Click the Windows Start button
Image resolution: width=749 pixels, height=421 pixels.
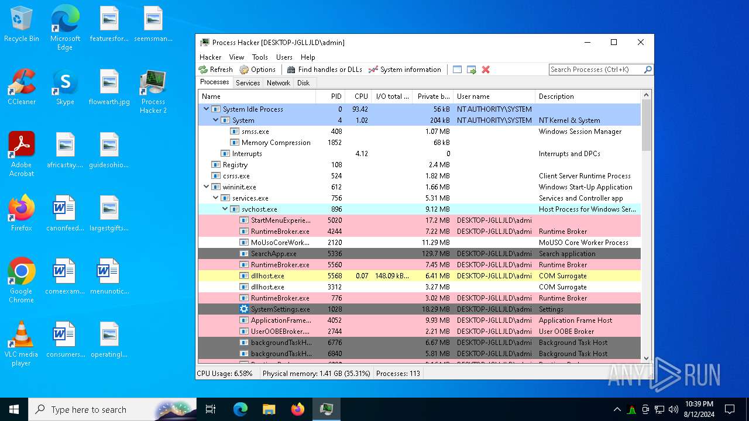coord(14,409)
